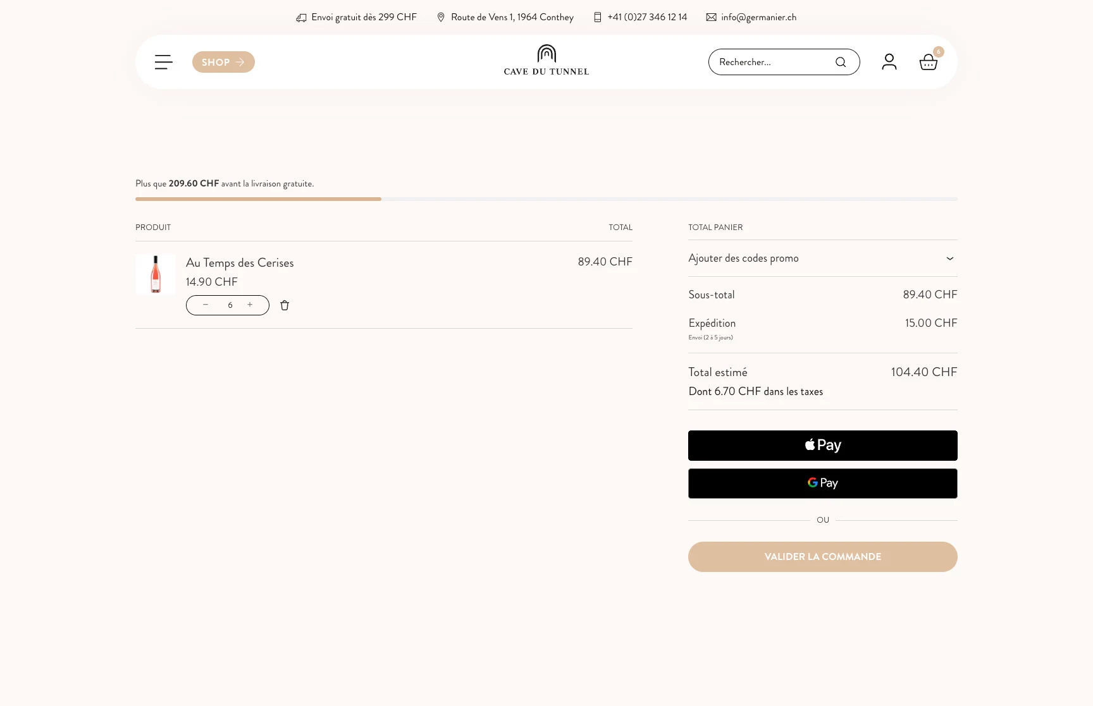1093x706 pixels.
Task: Decrease quantity with the minus button
Action: (206, 305)
